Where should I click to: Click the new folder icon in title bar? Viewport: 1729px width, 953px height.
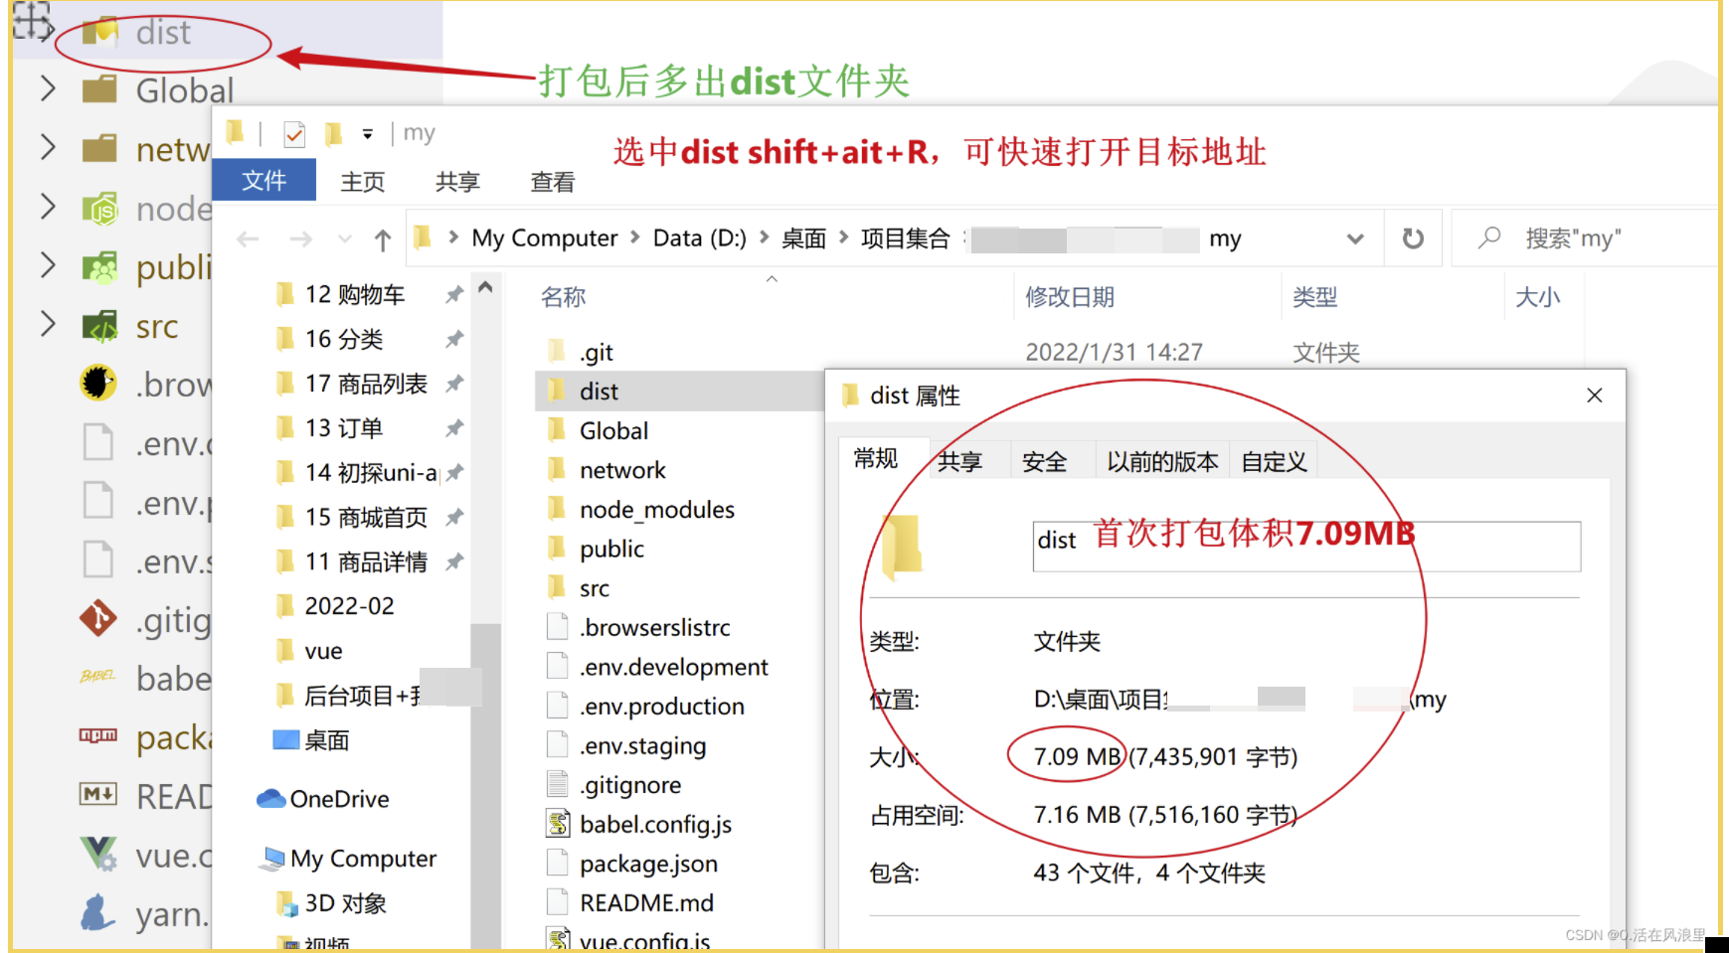(x=334, y=133)
